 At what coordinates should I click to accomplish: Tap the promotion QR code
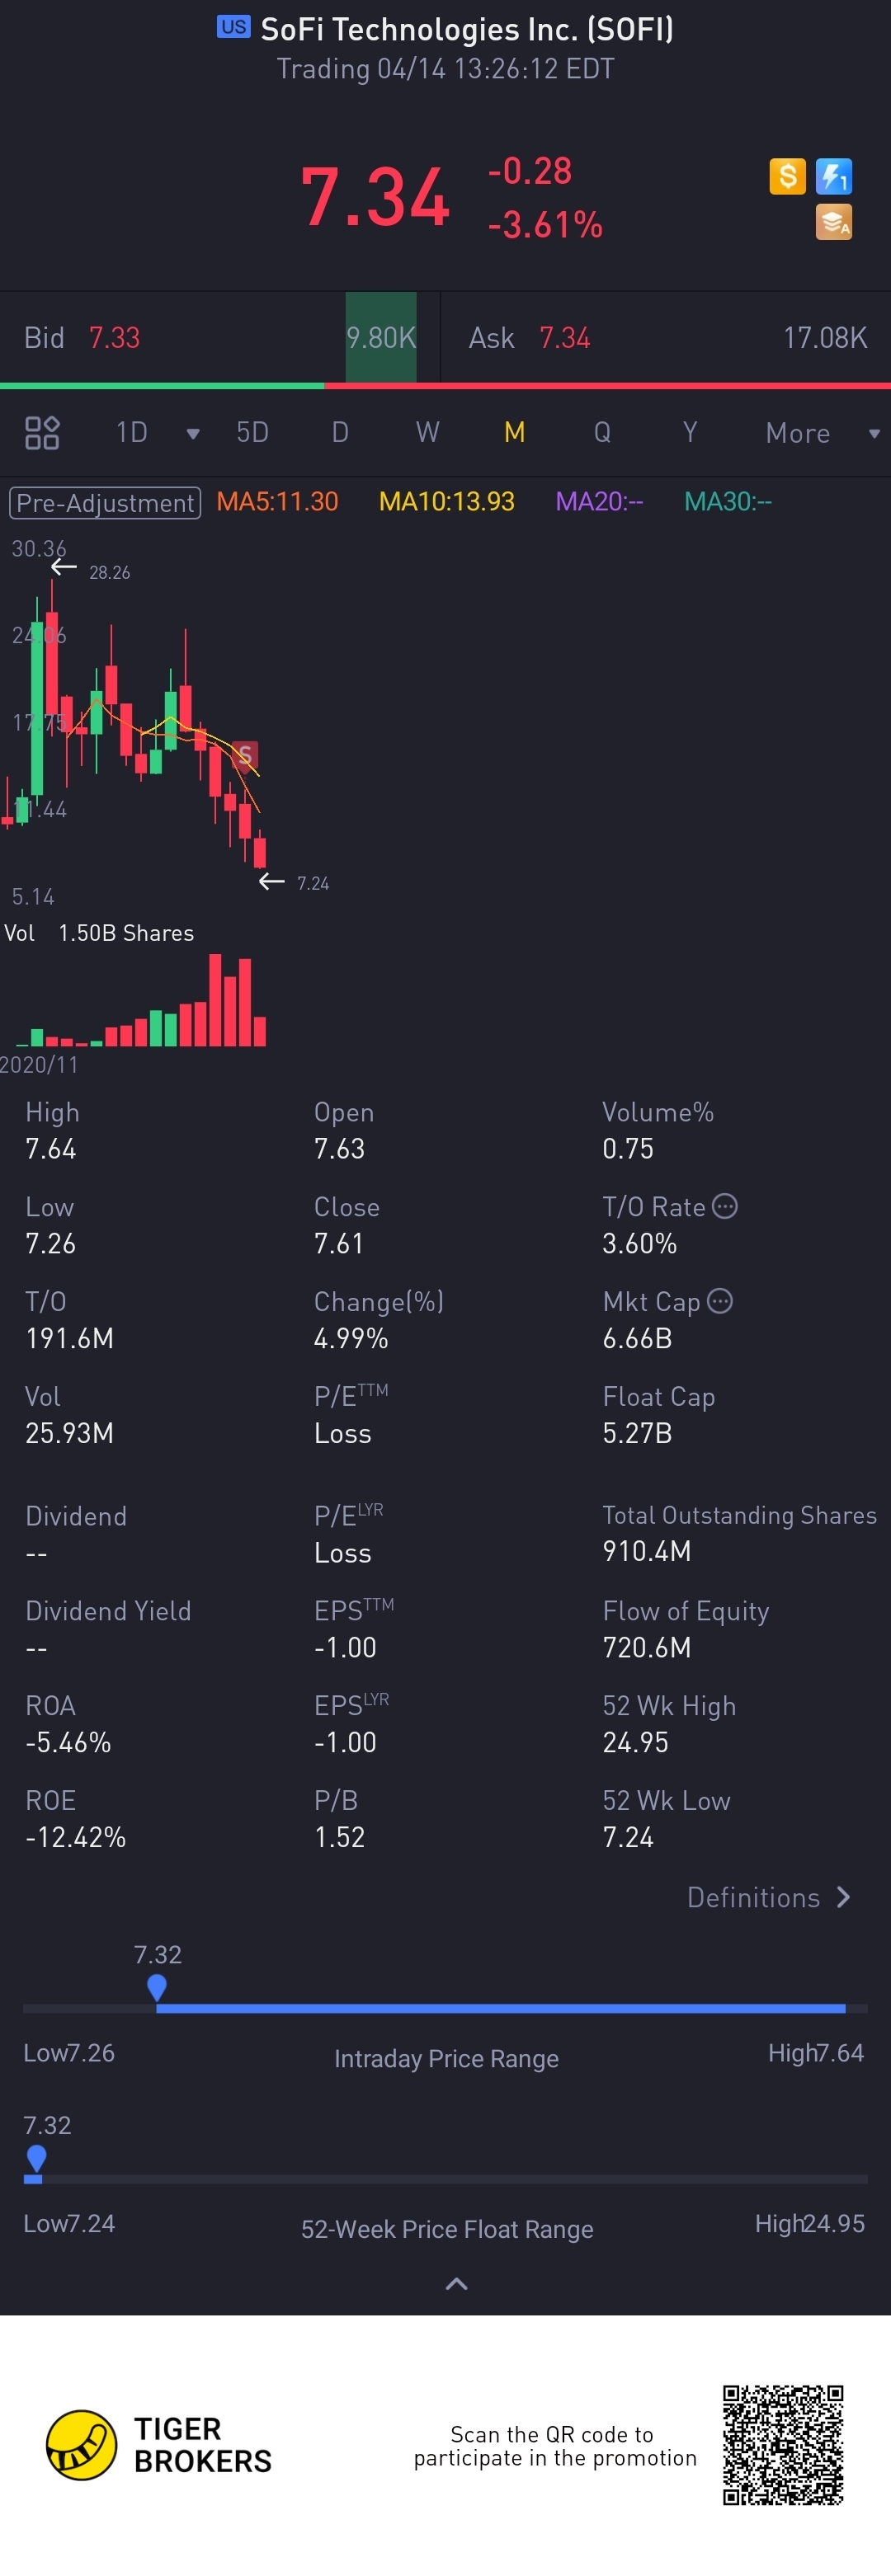pos(783,2444)
